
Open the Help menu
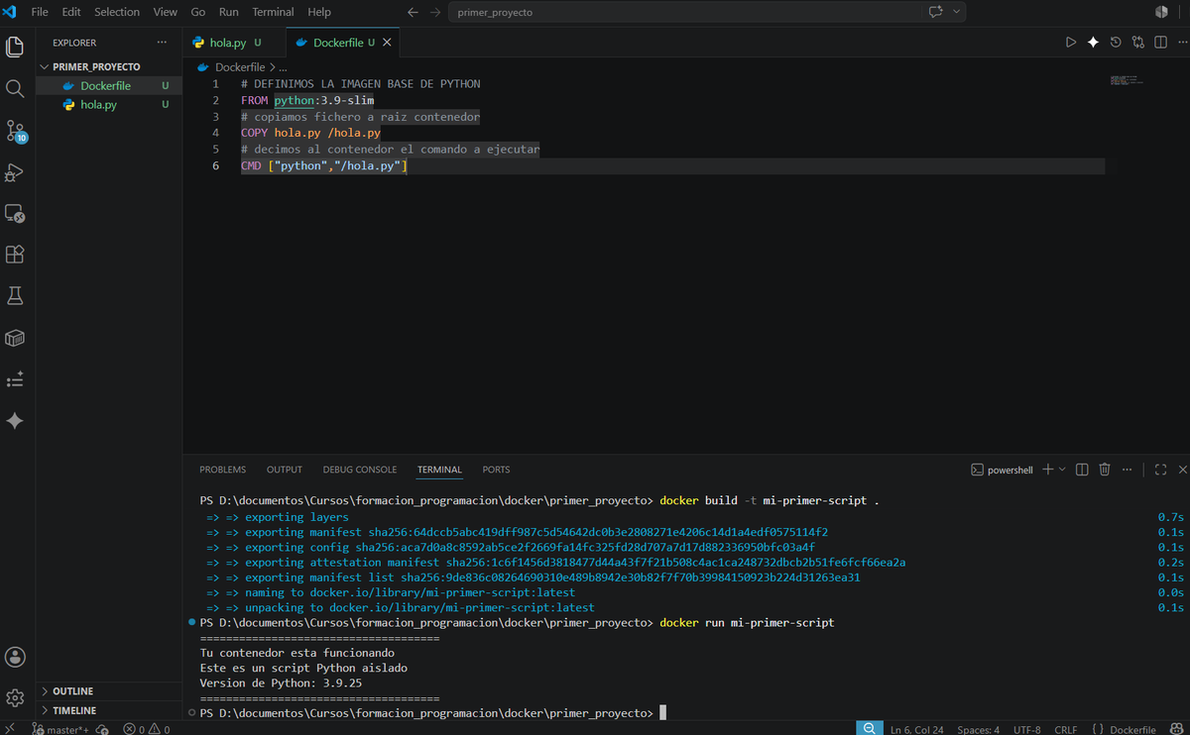319,12
